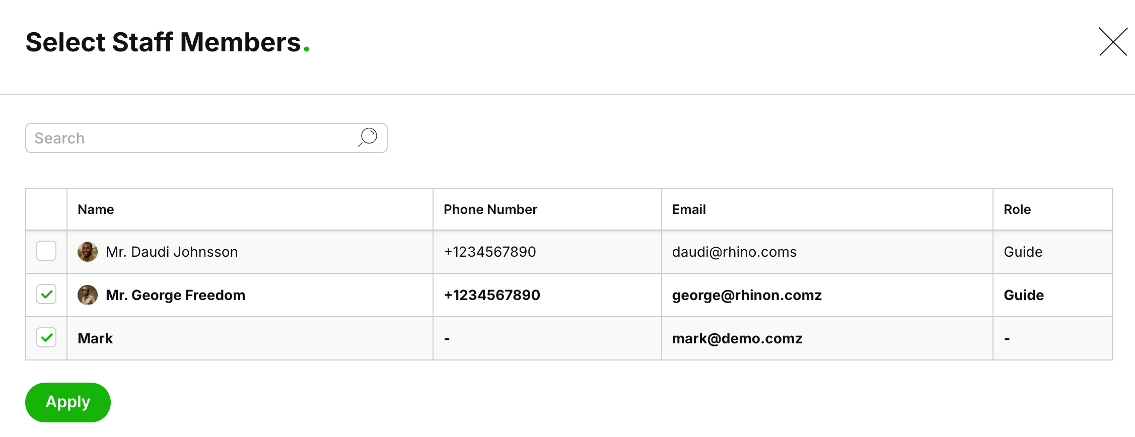
Task: Deselect the checkbox next to Mark
Action: (x=46, y=338)
